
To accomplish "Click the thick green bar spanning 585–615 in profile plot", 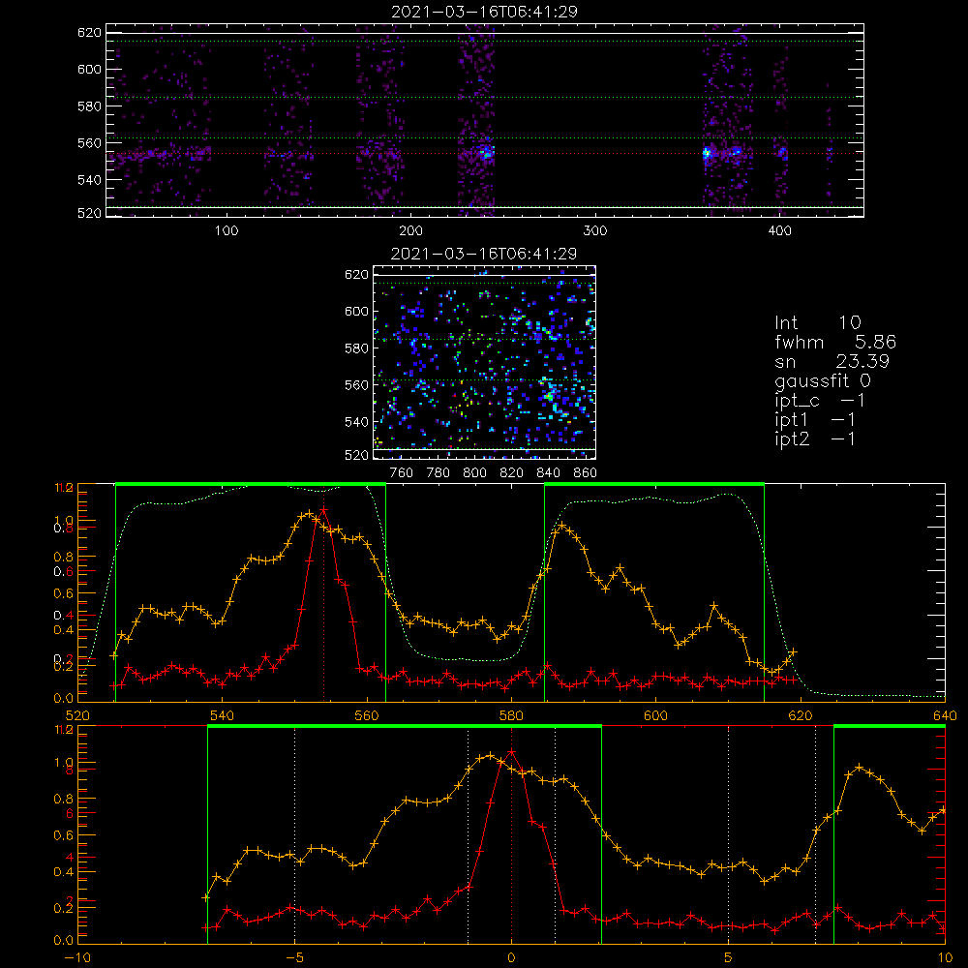I will click(x=654, y=484).
